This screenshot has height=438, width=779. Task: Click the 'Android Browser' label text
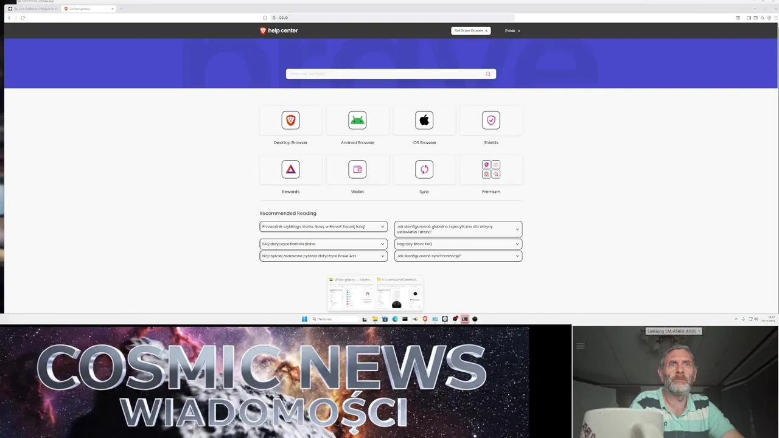click(357, 143)
